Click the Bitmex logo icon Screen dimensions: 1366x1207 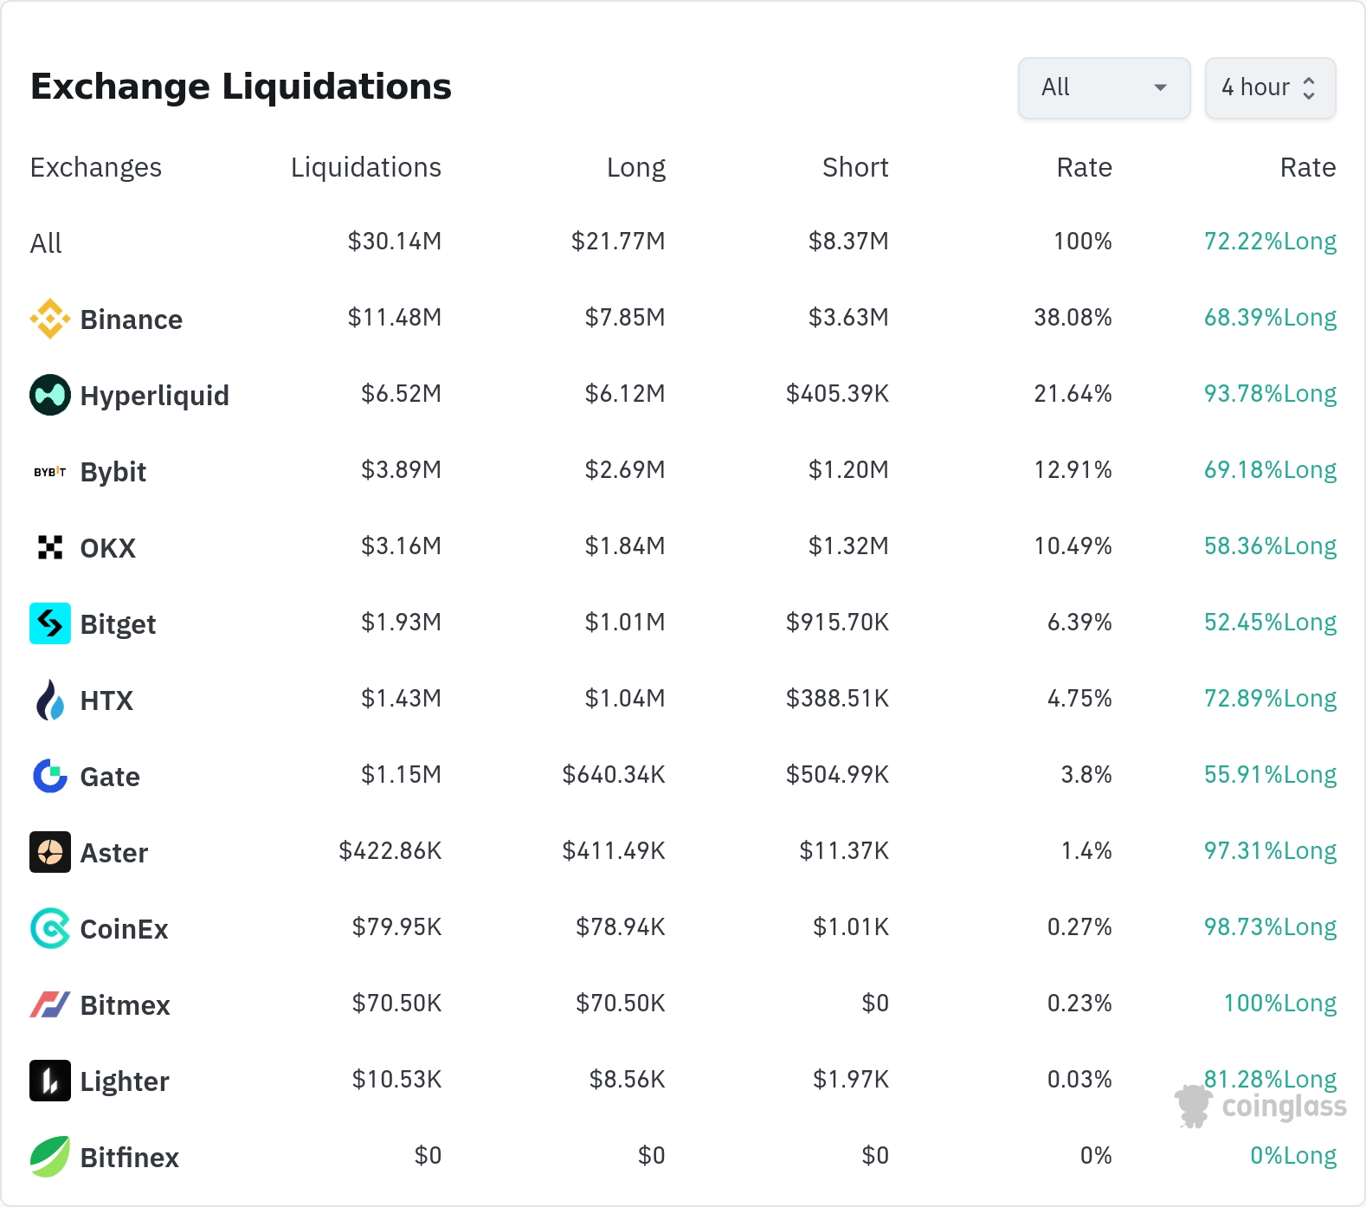coord(50,1004)
